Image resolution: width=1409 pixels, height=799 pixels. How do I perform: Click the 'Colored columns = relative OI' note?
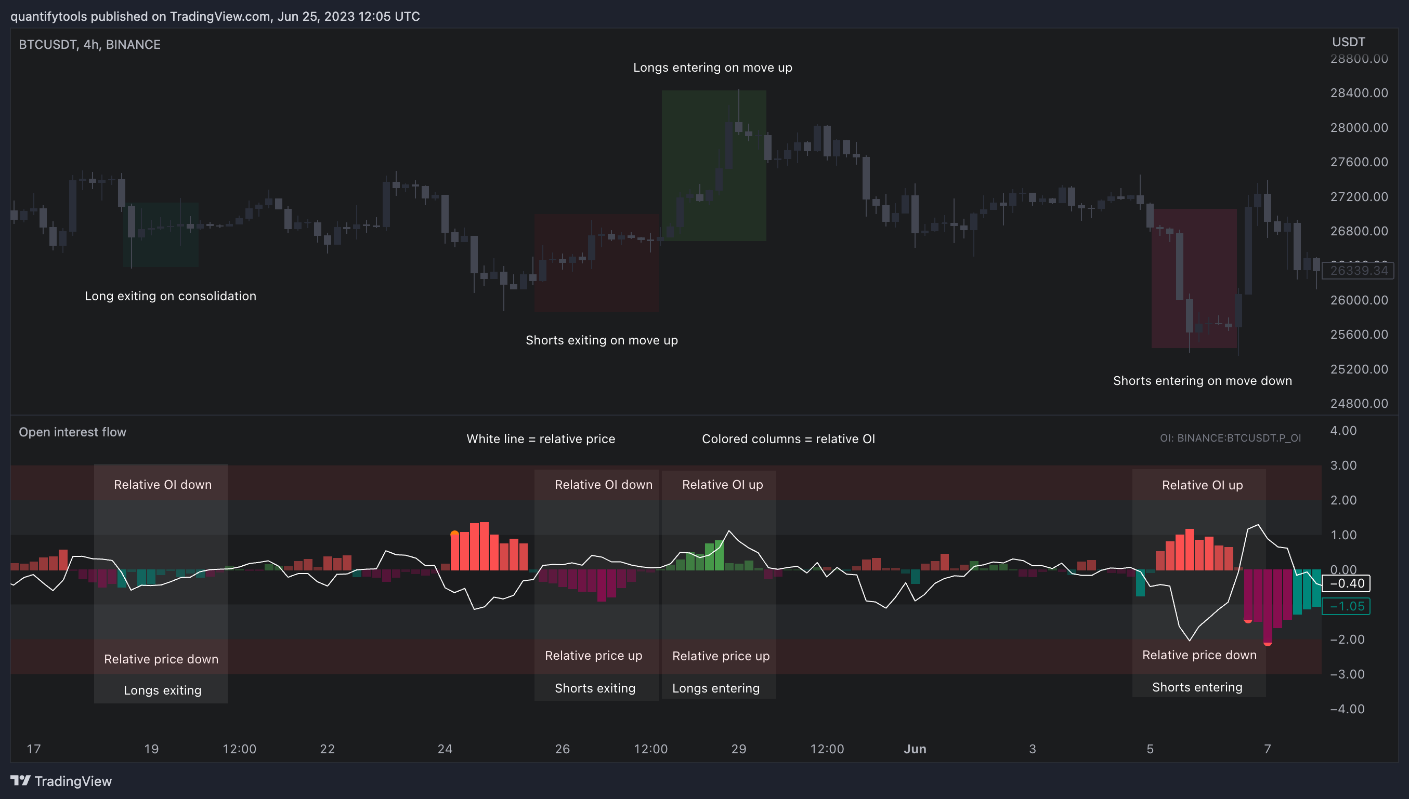click(x=788, y=439)
